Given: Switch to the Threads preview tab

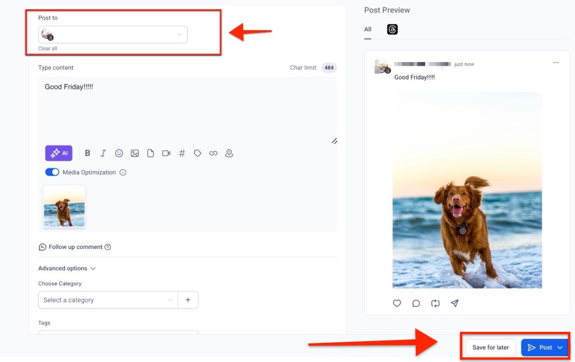Looking at the screenshot, I should point(393,30).
